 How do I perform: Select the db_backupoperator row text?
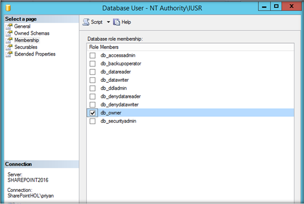121,64
